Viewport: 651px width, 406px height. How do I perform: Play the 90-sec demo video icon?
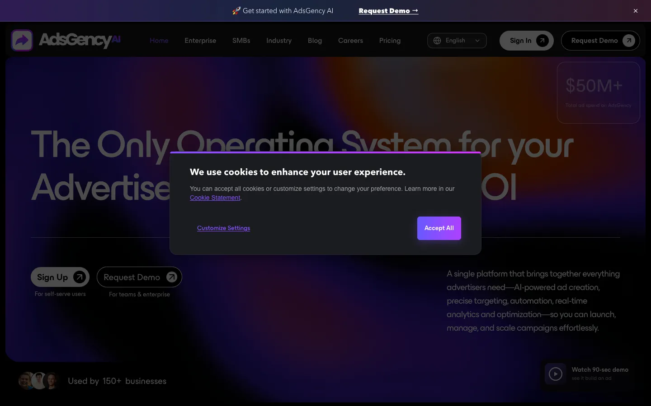tap(556, 374)
